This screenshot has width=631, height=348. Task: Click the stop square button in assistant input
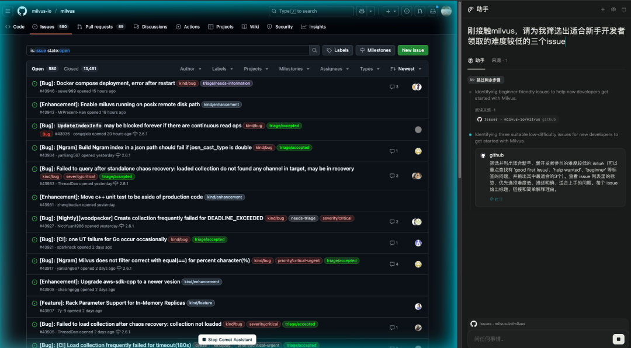(618, 339)
